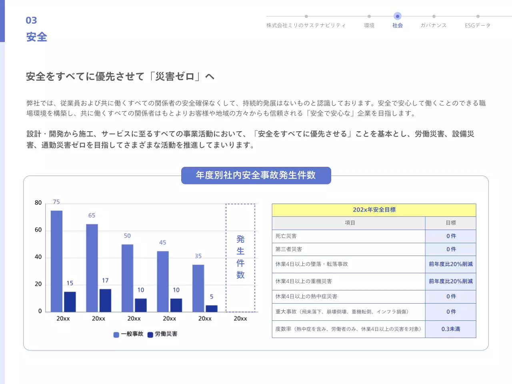Screen dimensions: 512x384
Task: Click the dot marker above ガバナンス
Action: (x=434, y=16)
